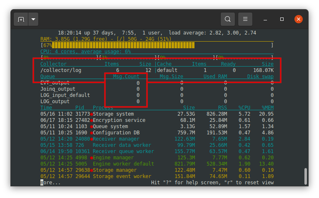
Task: Open a new terminal tab
Action: pos(21,19)
